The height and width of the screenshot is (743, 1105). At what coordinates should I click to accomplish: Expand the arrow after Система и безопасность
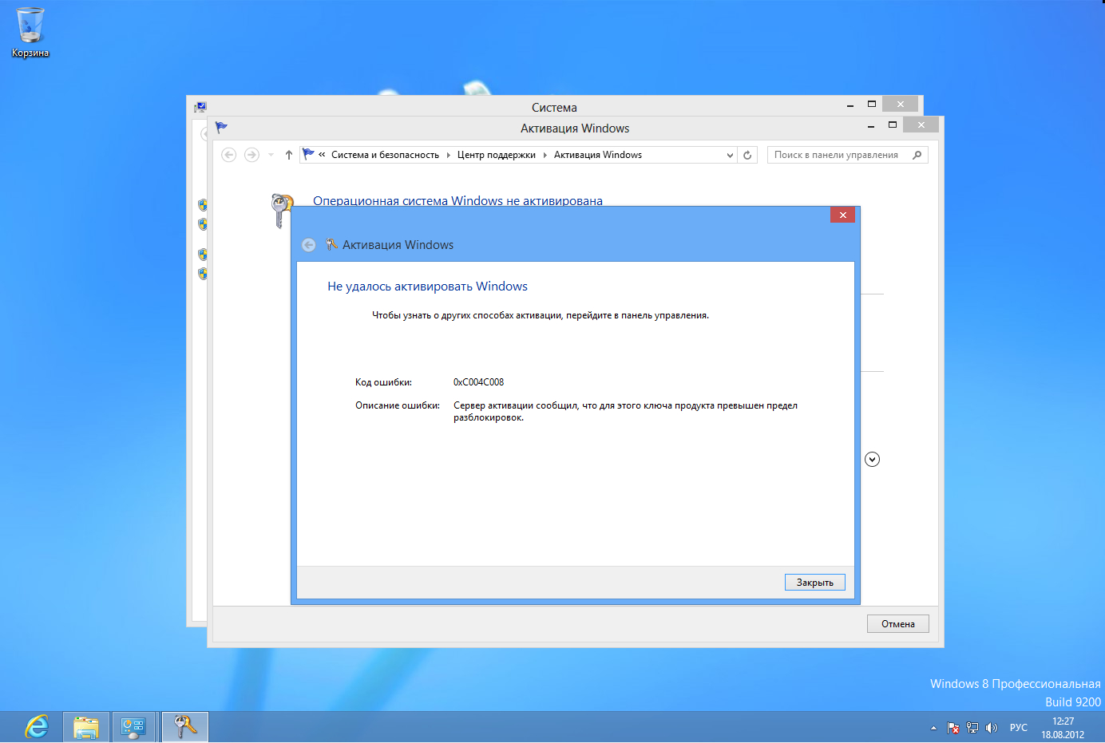coord(448,155)
